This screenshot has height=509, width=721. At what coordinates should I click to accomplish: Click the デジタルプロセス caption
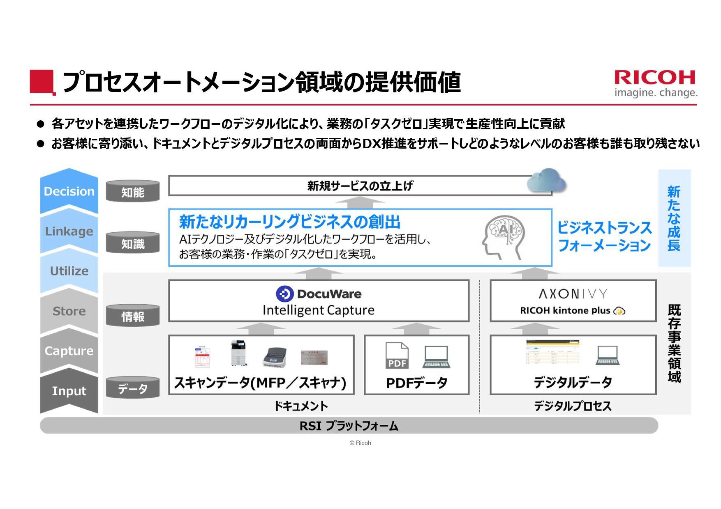coord(573,406)
